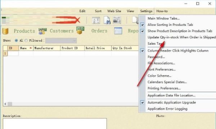Click the blank document icon in toolbar
The image size is (216, 129).
click(135, 20)
